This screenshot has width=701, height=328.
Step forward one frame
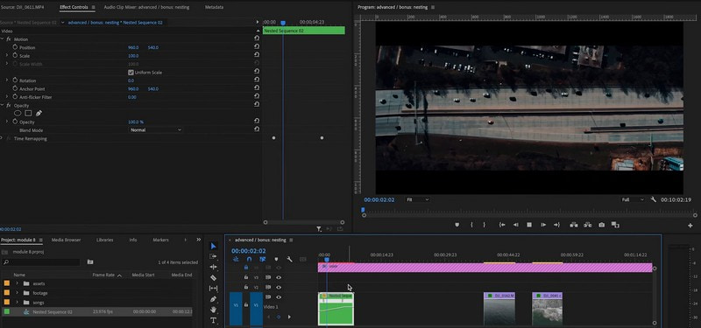click(543, 225)
